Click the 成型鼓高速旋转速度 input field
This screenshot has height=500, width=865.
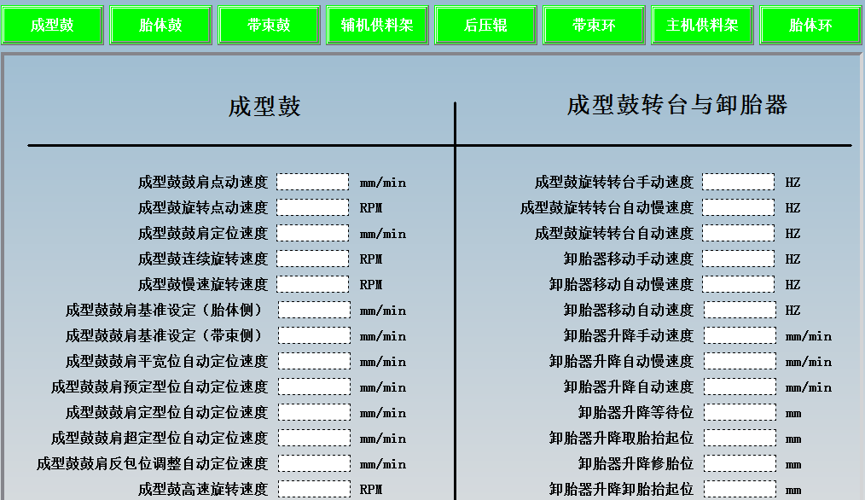click(x=313, y=489)
